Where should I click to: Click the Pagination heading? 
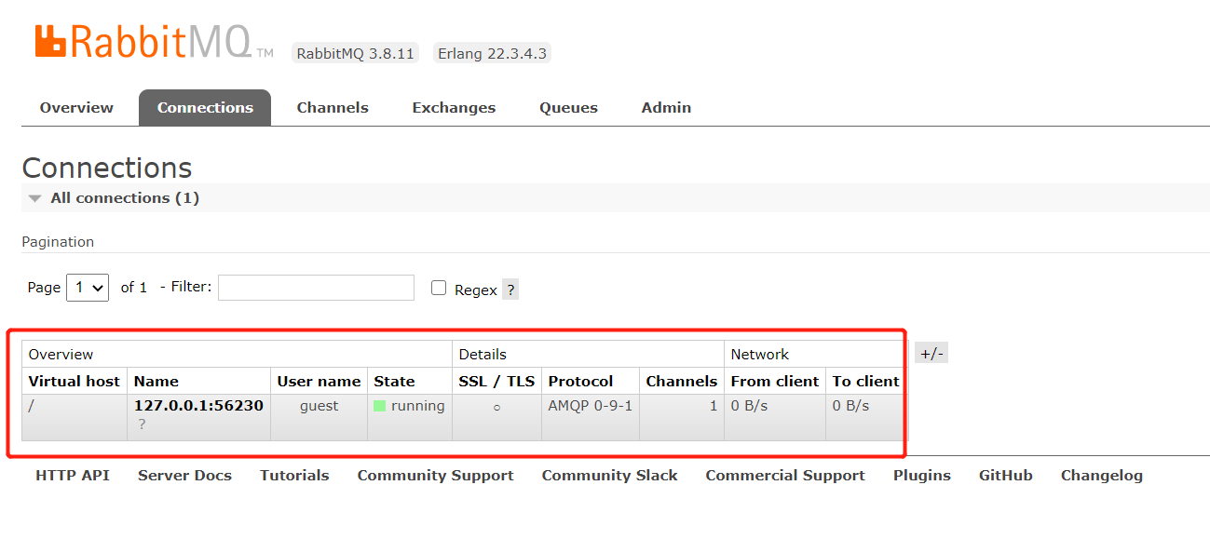pos(58,242)
